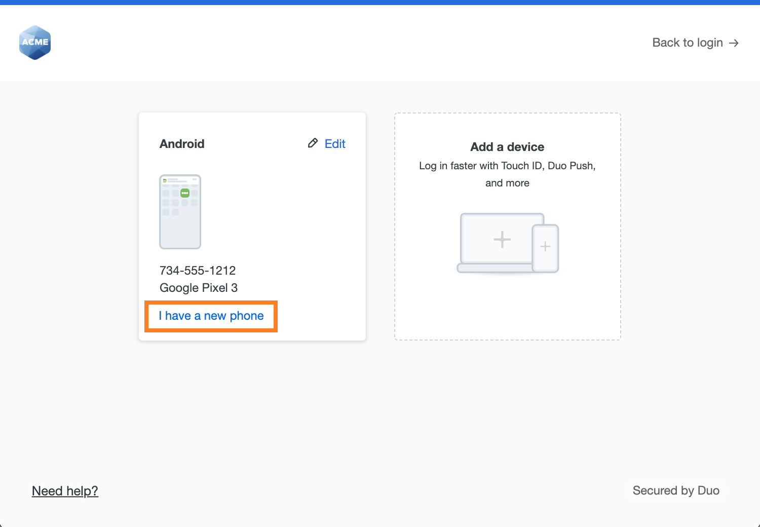Click the Google Pixel 3 device label
760x527 pixels.
pos(199,288)
